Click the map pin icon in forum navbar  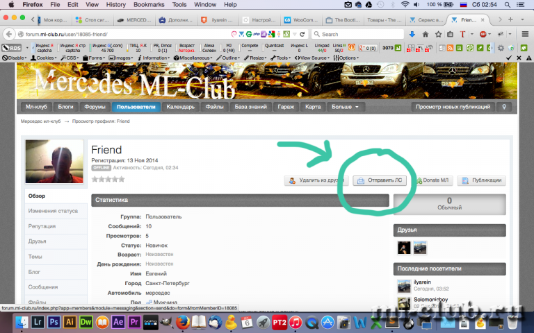[504, 107]
